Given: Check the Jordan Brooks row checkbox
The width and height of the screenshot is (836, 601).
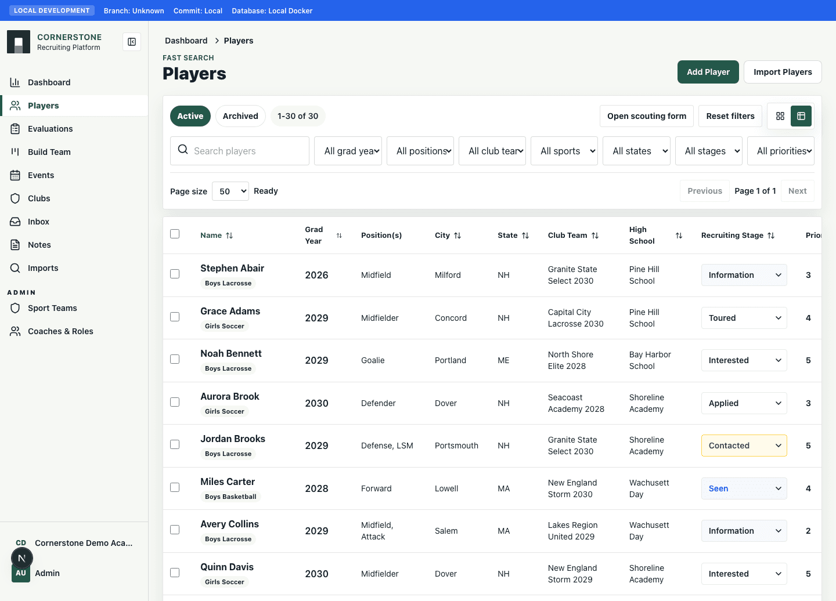Looking at the screenshot, I should pyautogui.click(x=175, y=444).
